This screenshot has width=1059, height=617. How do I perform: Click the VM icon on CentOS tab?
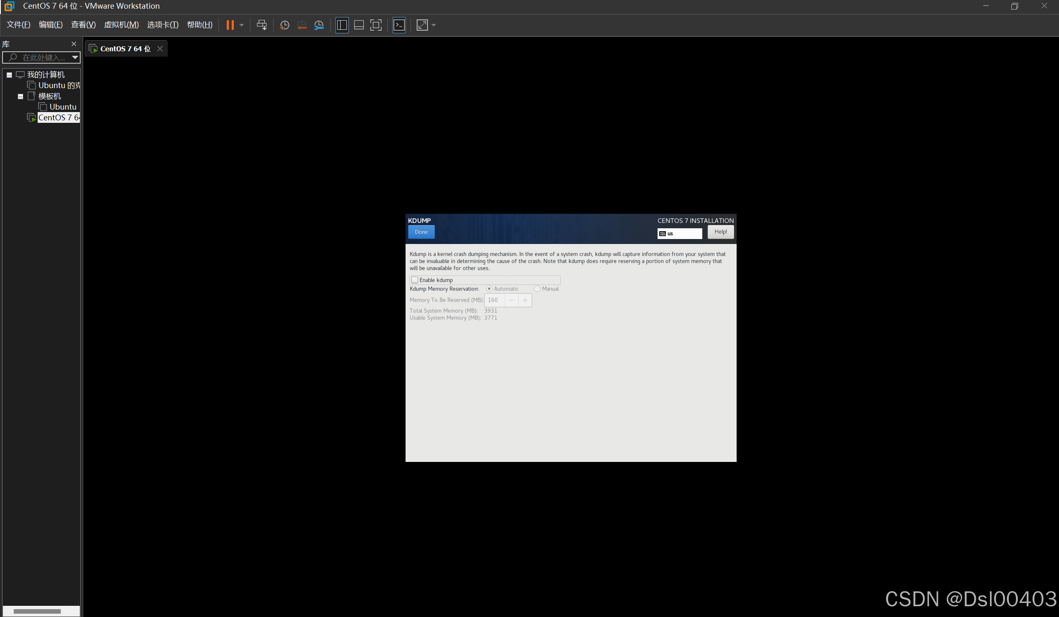point(93,49)
